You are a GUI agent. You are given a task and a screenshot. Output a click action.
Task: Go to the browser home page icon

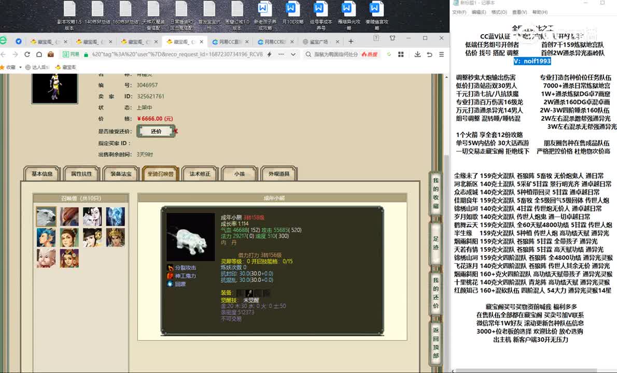tap(39, 54)
